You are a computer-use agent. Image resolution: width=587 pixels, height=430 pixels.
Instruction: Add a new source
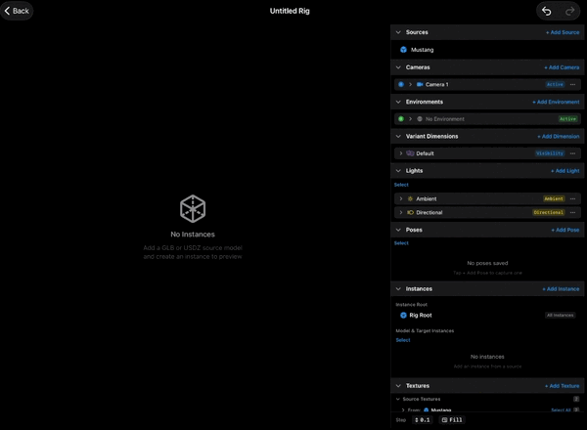tap(563, 32)
